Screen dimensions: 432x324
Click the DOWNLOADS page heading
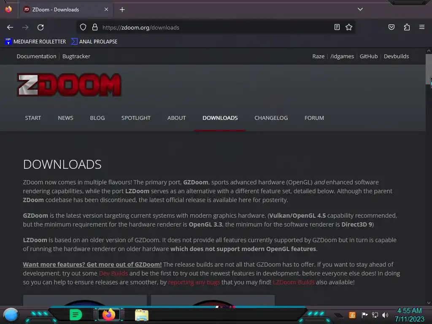(x=62, y=165)
